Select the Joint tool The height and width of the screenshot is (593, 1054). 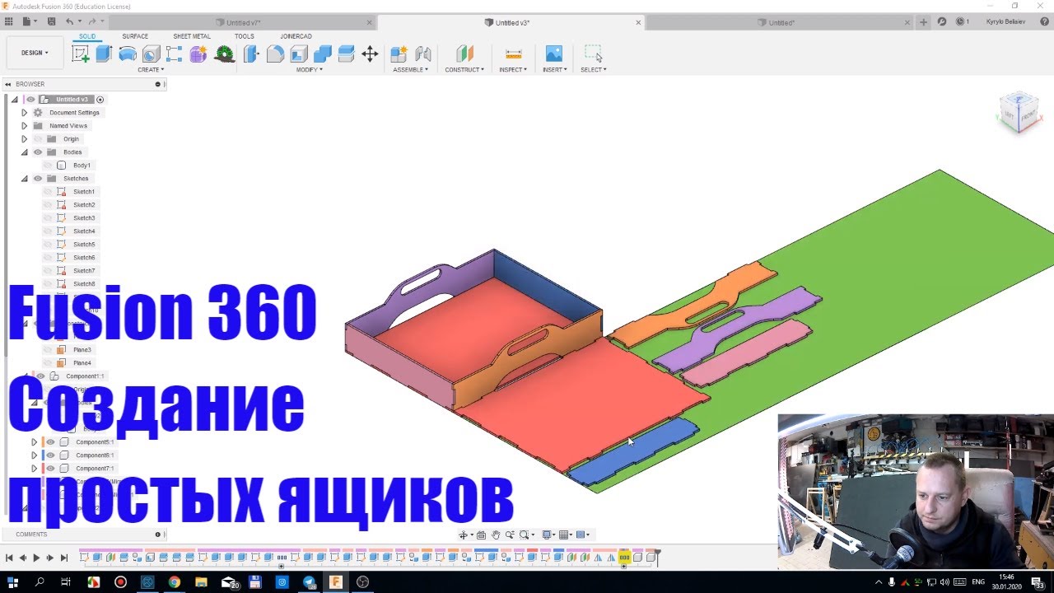point(423,54)
